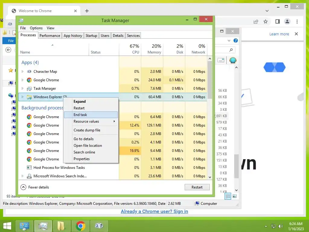Open Character Map from the taskbar

point(99,226)
